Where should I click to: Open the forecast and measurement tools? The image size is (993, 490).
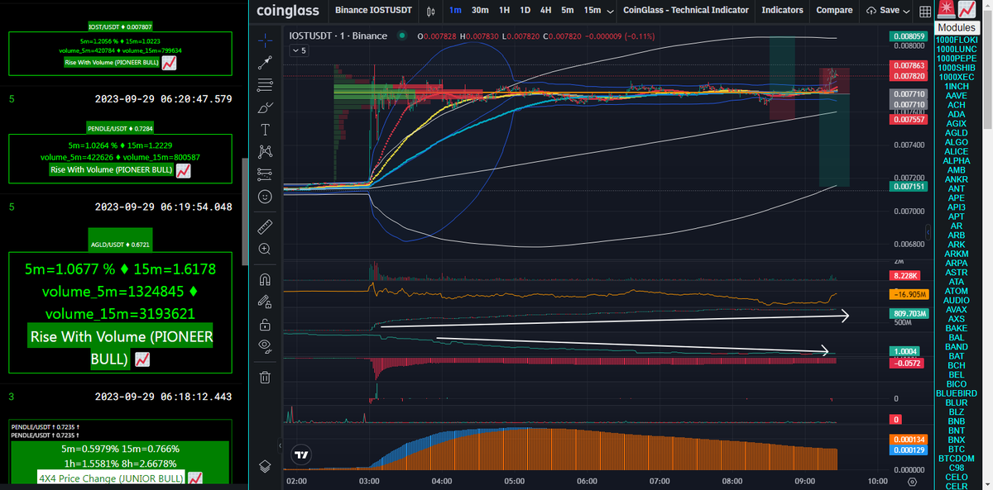pyautogui.click(x=265, y=174)
